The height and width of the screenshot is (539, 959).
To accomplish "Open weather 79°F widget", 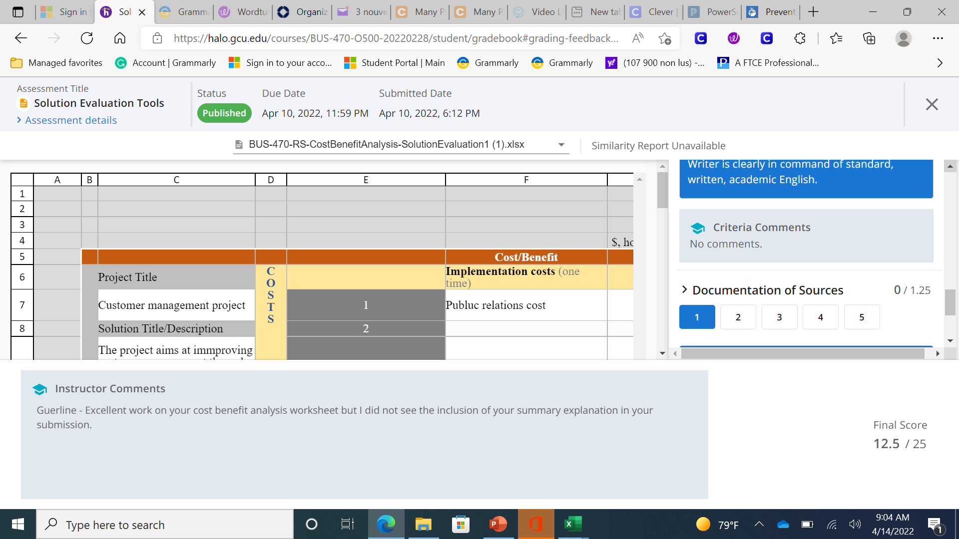I will (717, 525).
